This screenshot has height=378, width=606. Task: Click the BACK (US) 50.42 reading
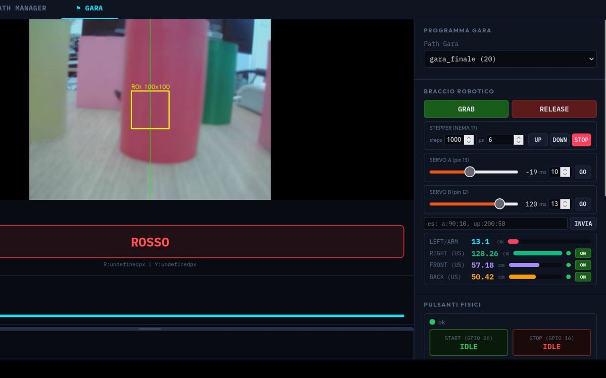pyautogui.click(x=483, y=277)
